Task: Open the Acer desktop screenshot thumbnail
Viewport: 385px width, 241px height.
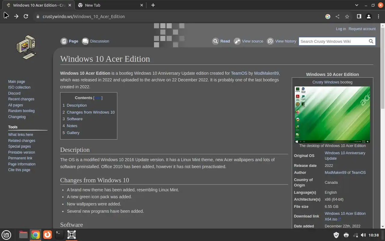Action: point(332,115)
